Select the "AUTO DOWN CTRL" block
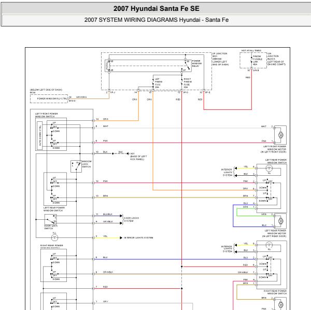The width and height of the screenshot is (311, 310). (40, 135)
